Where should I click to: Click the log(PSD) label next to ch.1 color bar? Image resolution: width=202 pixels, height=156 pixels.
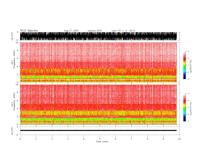point(191,67)
